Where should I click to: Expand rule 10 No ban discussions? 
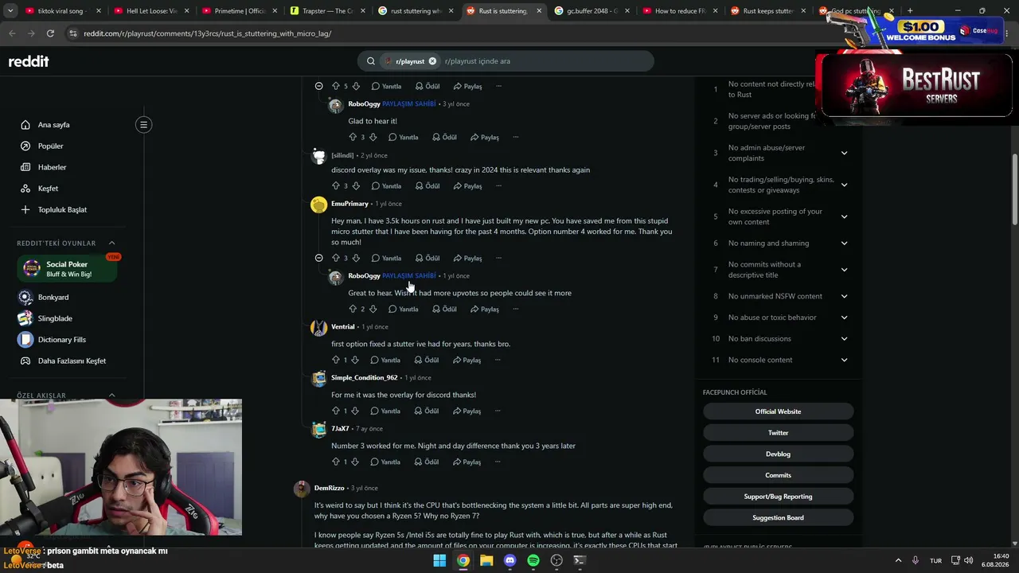(844, 338)
